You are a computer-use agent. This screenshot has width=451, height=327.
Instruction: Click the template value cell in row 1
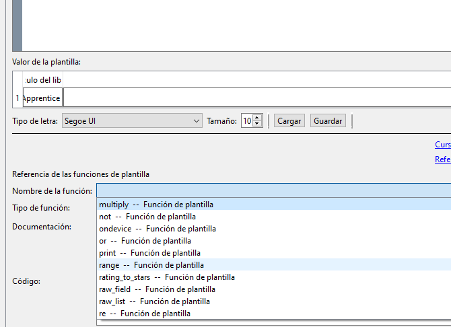tap(257, 98)
